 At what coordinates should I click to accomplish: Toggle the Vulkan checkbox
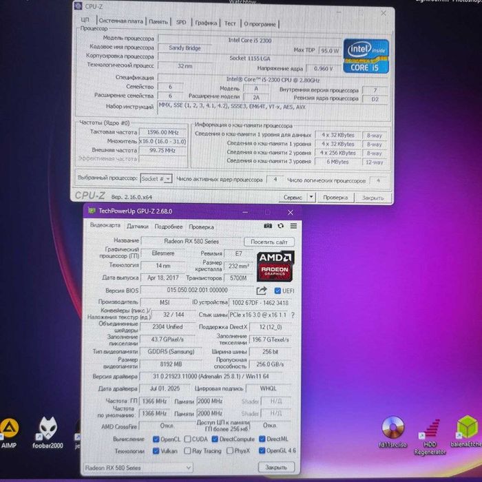156,450
